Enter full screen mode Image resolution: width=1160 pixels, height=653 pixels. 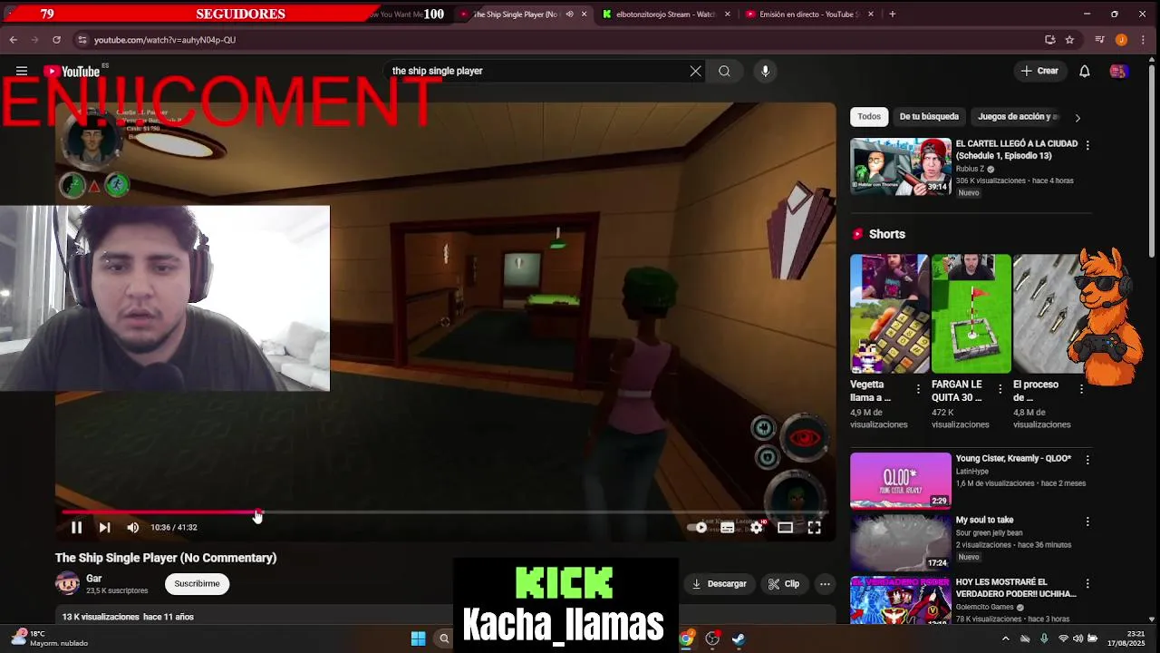pos(815,527)
